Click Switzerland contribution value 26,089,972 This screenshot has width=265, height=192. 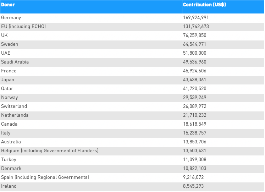194,106
